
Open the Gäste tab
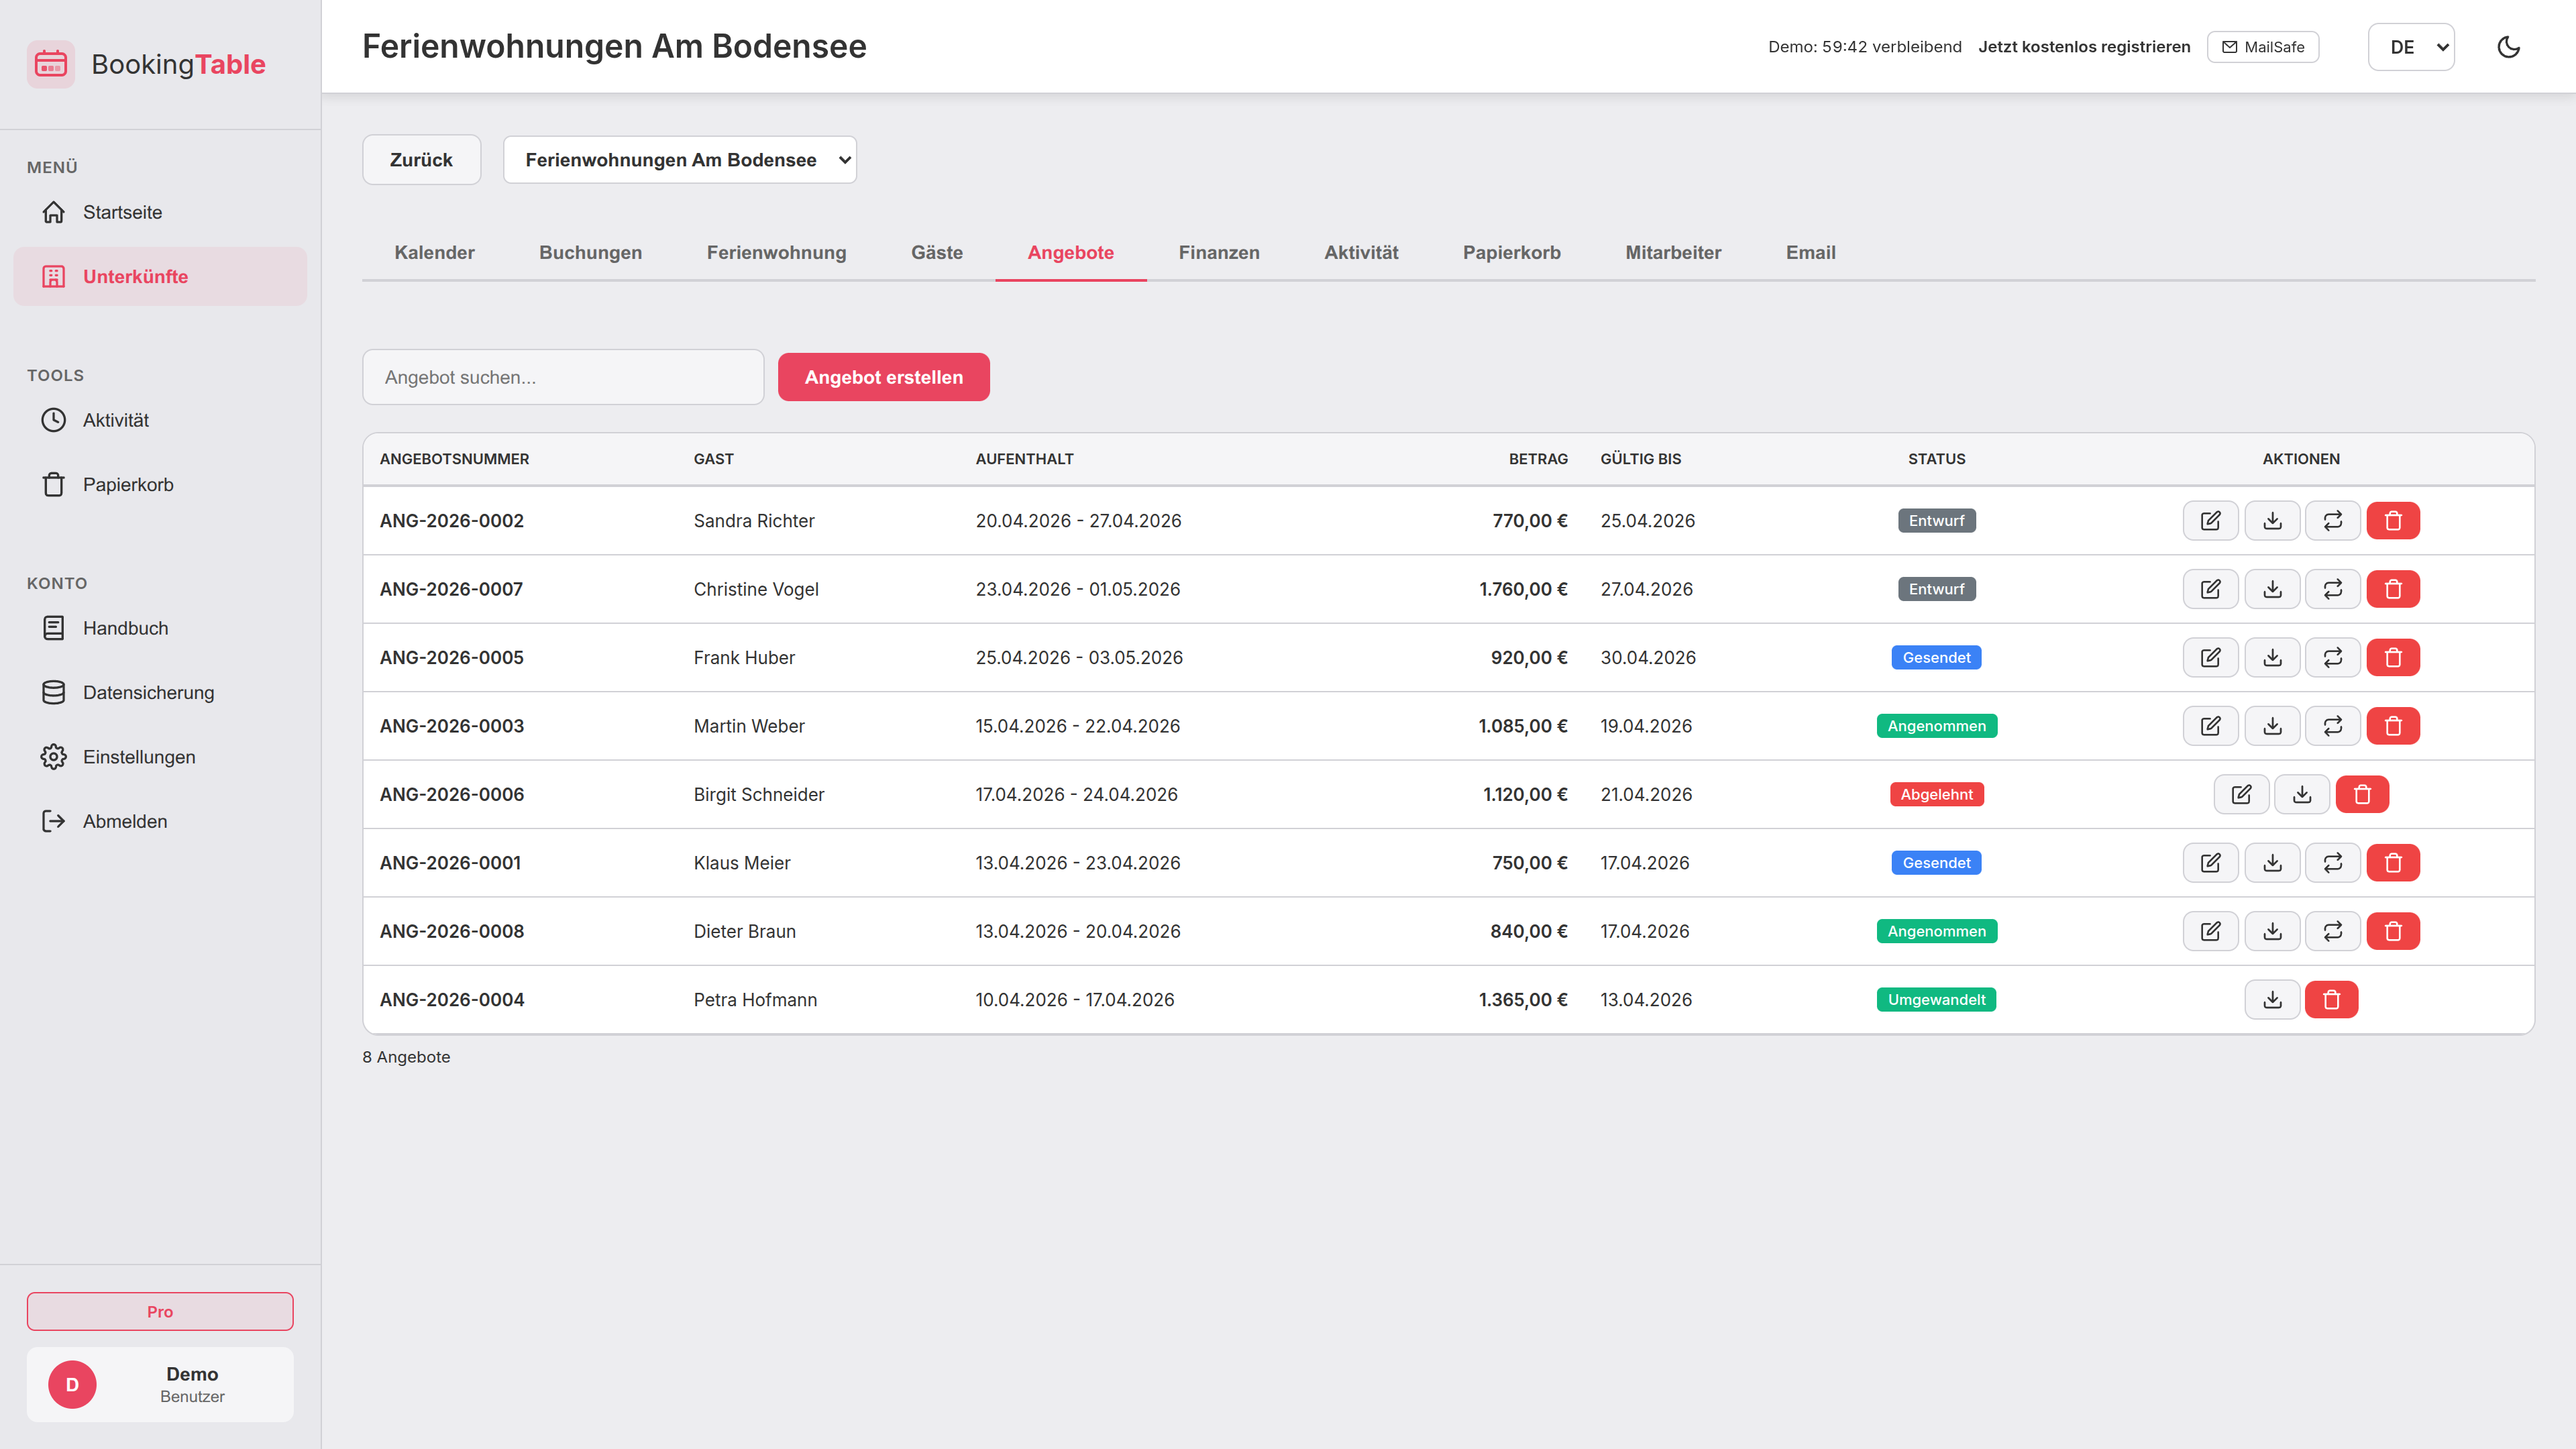tap(936, 253)
